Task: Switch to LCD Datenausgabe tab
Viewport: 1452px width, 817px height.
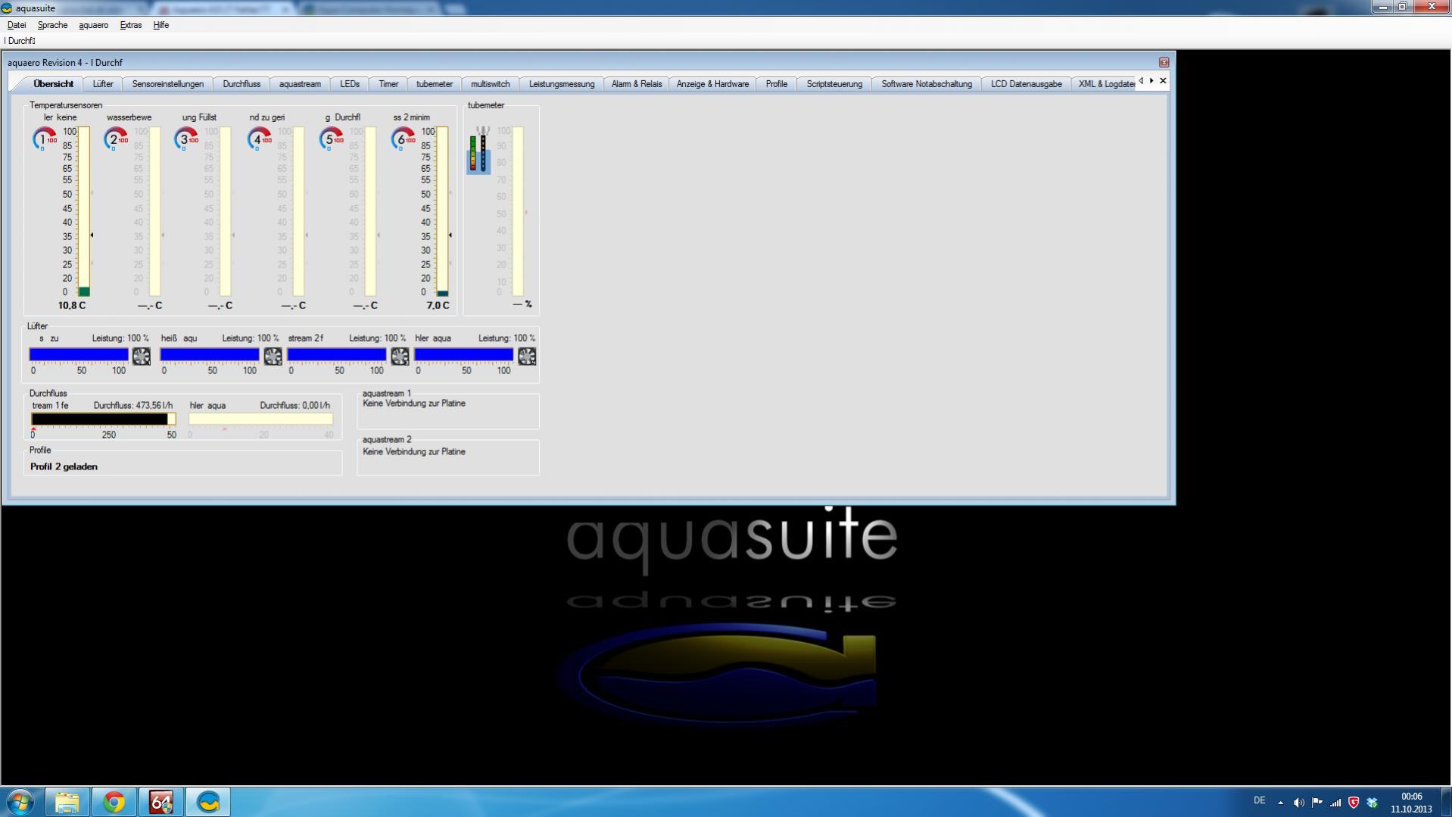Action: click(x=1027, y=84)
